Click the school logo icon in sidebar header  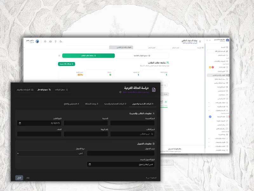tap(227, 40)
